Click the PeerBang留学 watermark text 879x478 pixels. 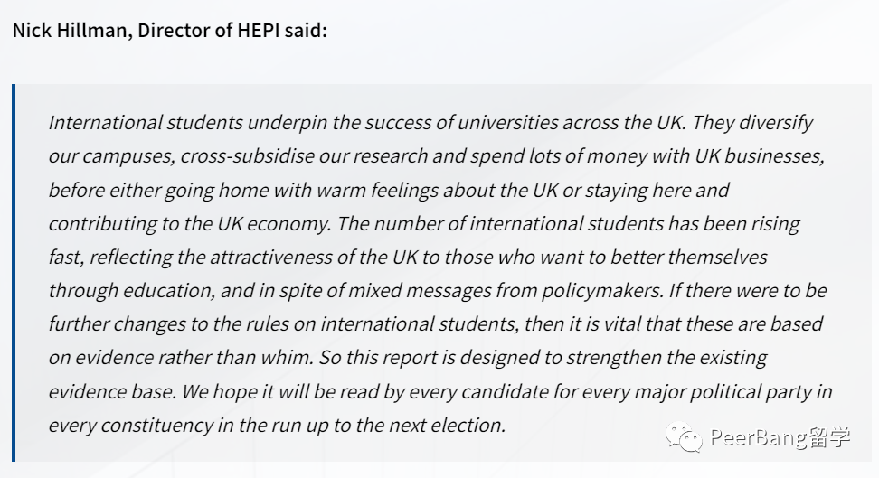click(780, 439)
